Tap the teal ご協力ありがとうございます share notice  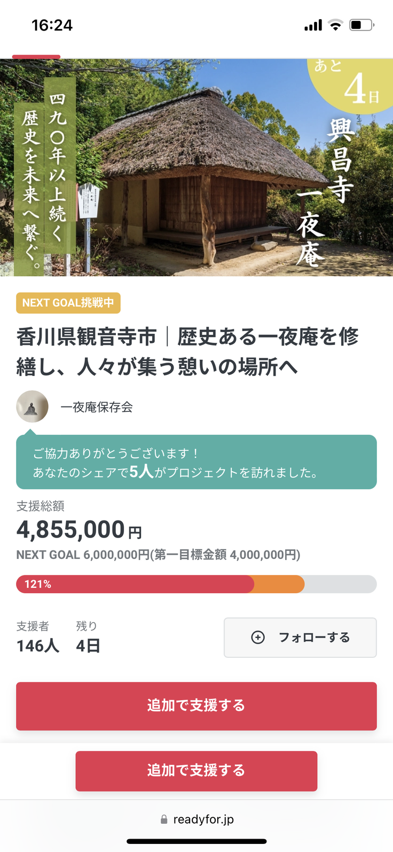196,462
